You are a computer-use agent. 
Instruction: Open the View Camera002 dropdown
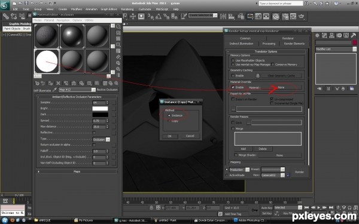click(x=283, y=175)
